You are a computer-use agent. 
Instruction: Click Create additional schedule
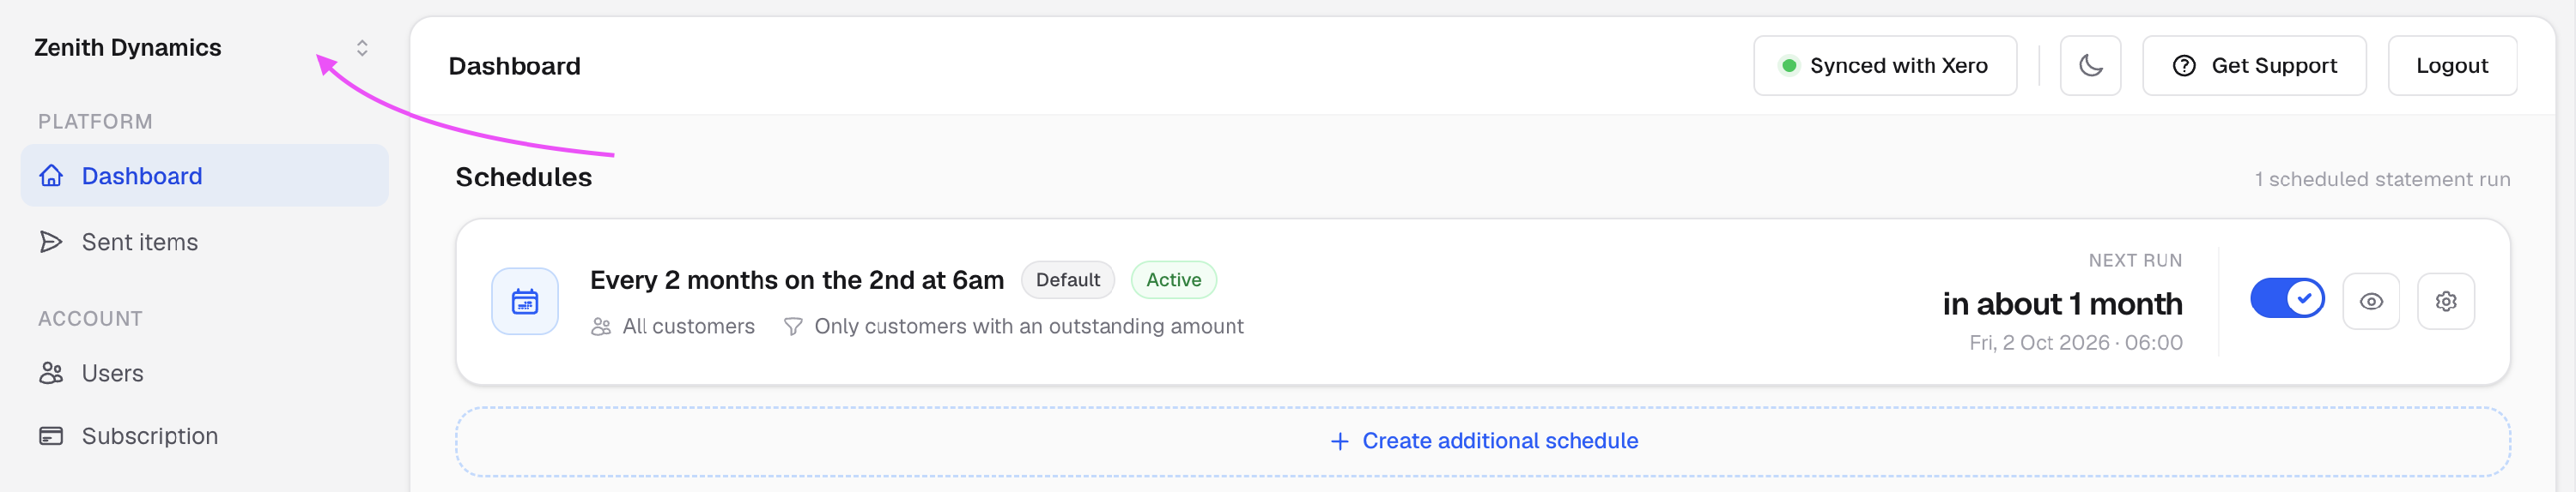point(1482,441)
